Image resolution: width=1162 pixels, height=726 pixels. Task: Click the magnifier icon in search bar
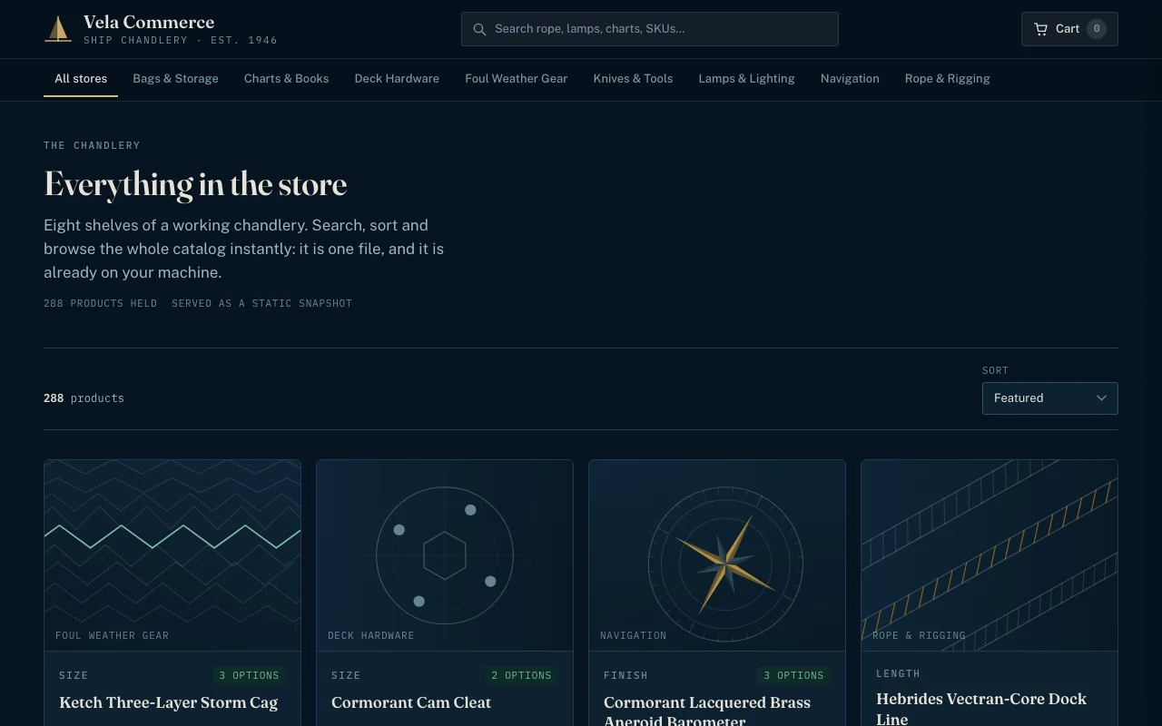(479, 29)
